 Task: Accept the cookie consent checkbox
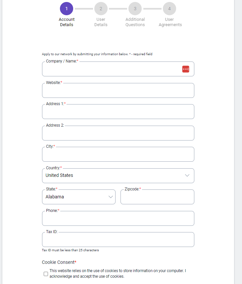pos(46,274)
